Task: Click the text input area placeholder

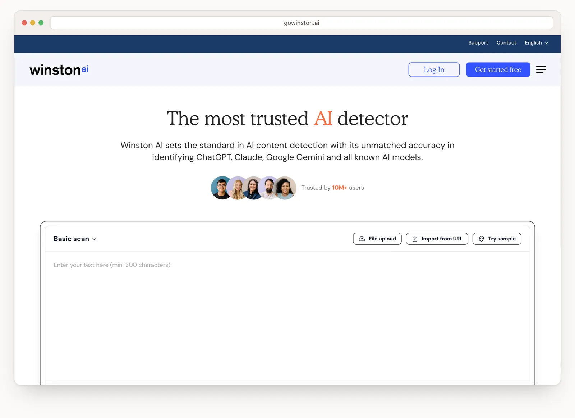Action: tap(112, 265)
